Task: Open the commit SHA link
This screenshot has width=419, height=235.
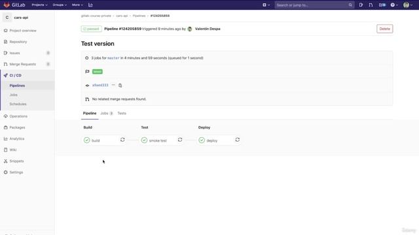Action: click(x=100, y=86)
